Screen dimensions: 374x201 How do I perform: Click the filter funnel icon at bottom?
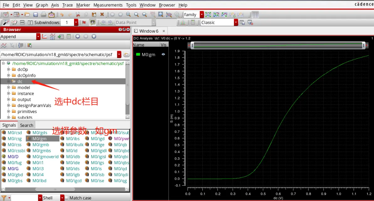tap(4, 198)
